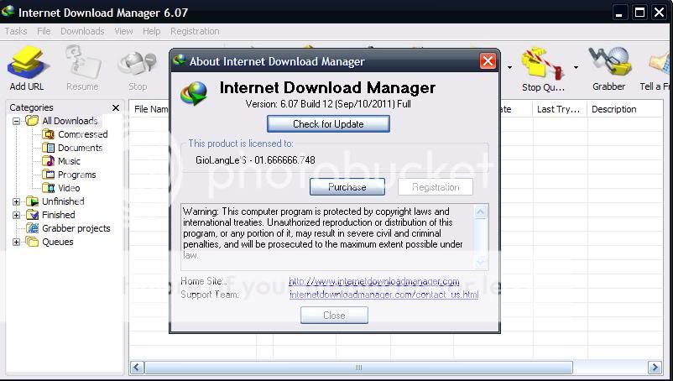Screen dimensions: 673x381
Task: Click the Check for Update button
Action: pos(328,123)
